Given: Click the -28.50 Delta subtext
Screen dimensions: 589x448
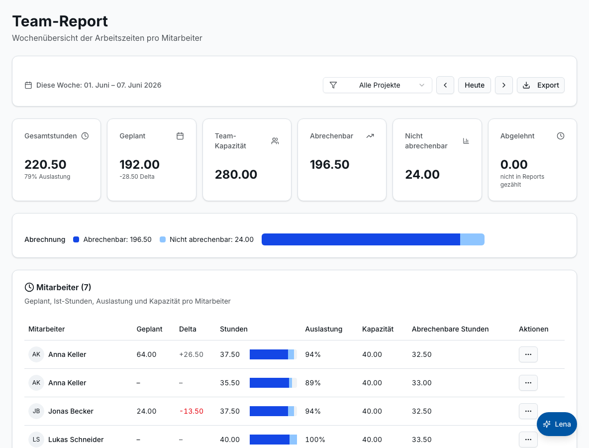Looking at the screenshot, I should (137, 177).
